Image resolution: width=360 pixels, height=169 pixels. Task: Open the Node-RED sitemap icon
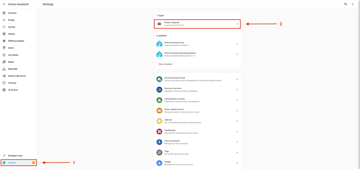coord(4,69)
